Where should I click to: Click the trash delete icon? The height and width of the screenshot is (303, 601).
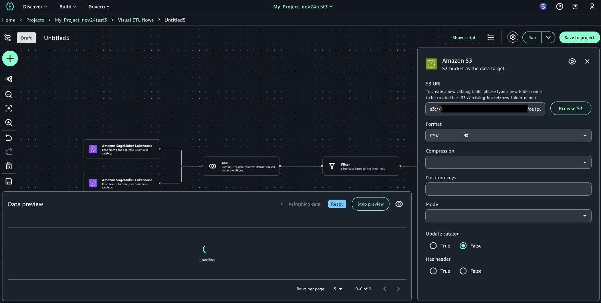pos(9,166)
